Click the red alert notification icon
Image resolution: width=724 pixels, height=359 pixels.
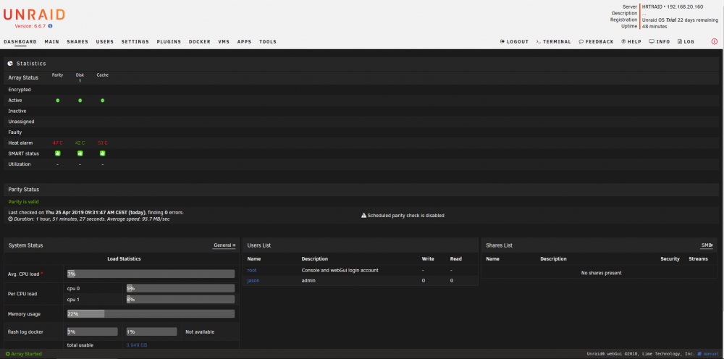(715, 41)
